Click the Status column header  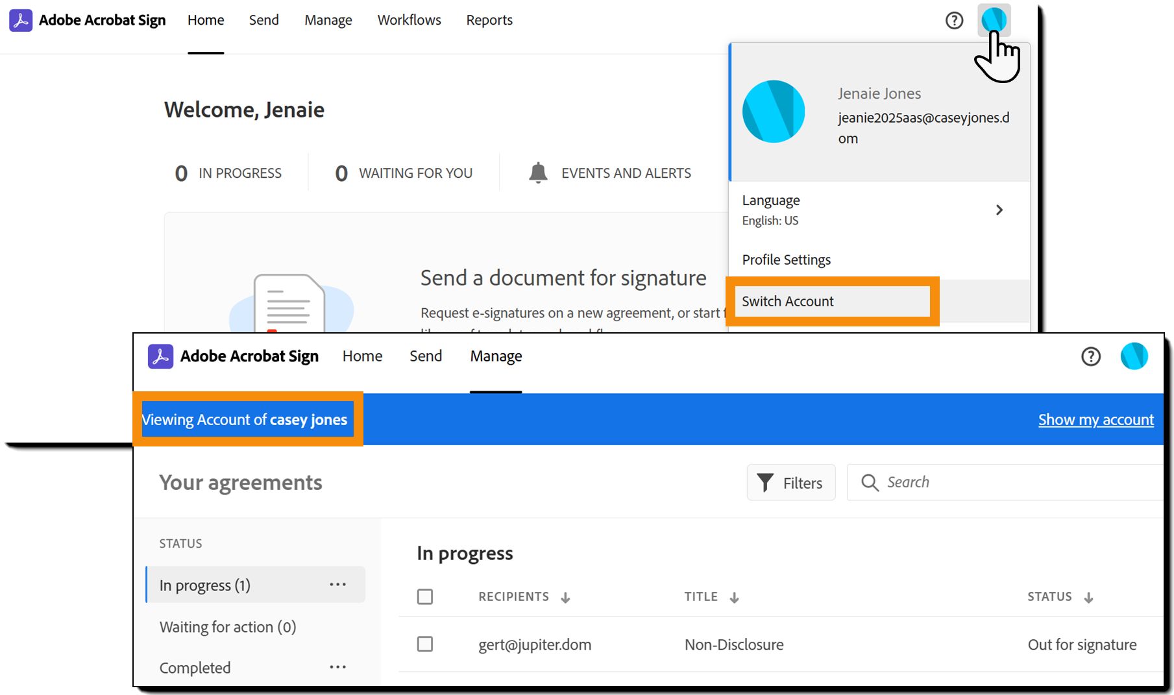coord(1049,596)
